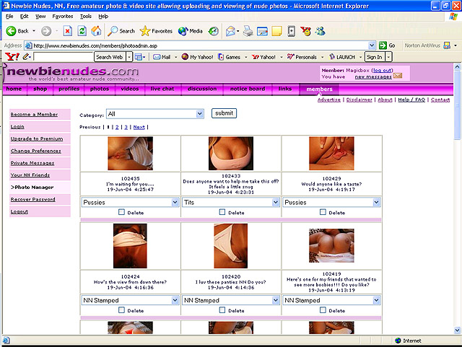Refresh the page using the toolbar icon

click(82, 31)
